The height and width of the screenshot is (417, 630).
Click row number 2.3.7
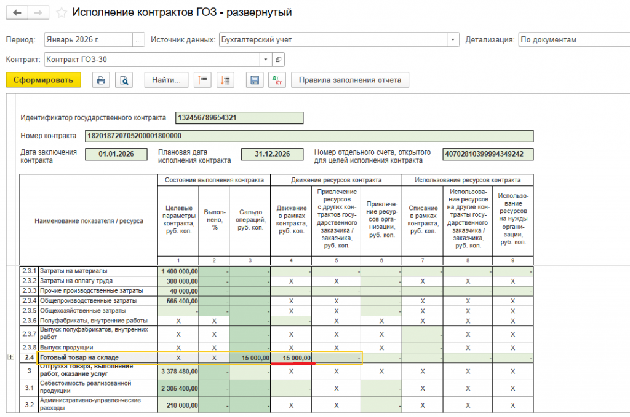point(30,334)
